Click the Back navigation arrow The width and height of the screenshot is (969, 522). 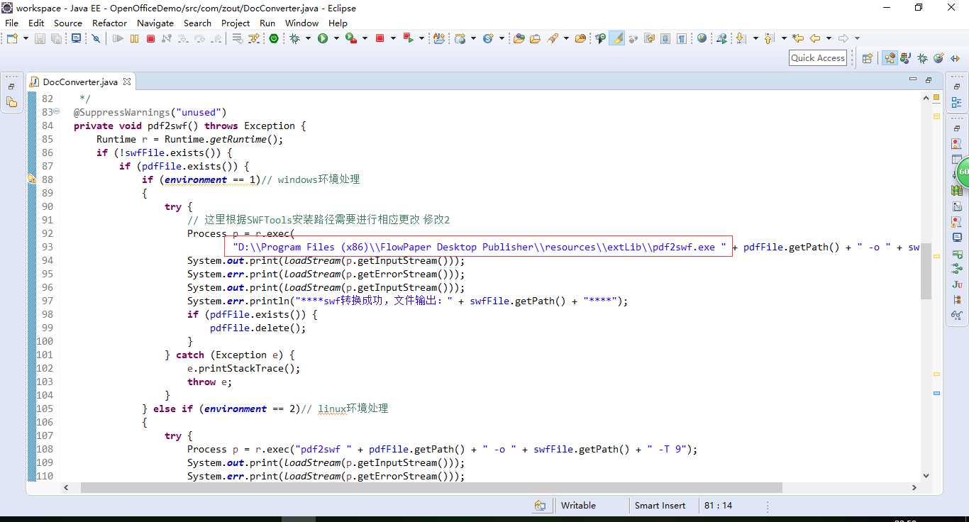pos(815,38)
